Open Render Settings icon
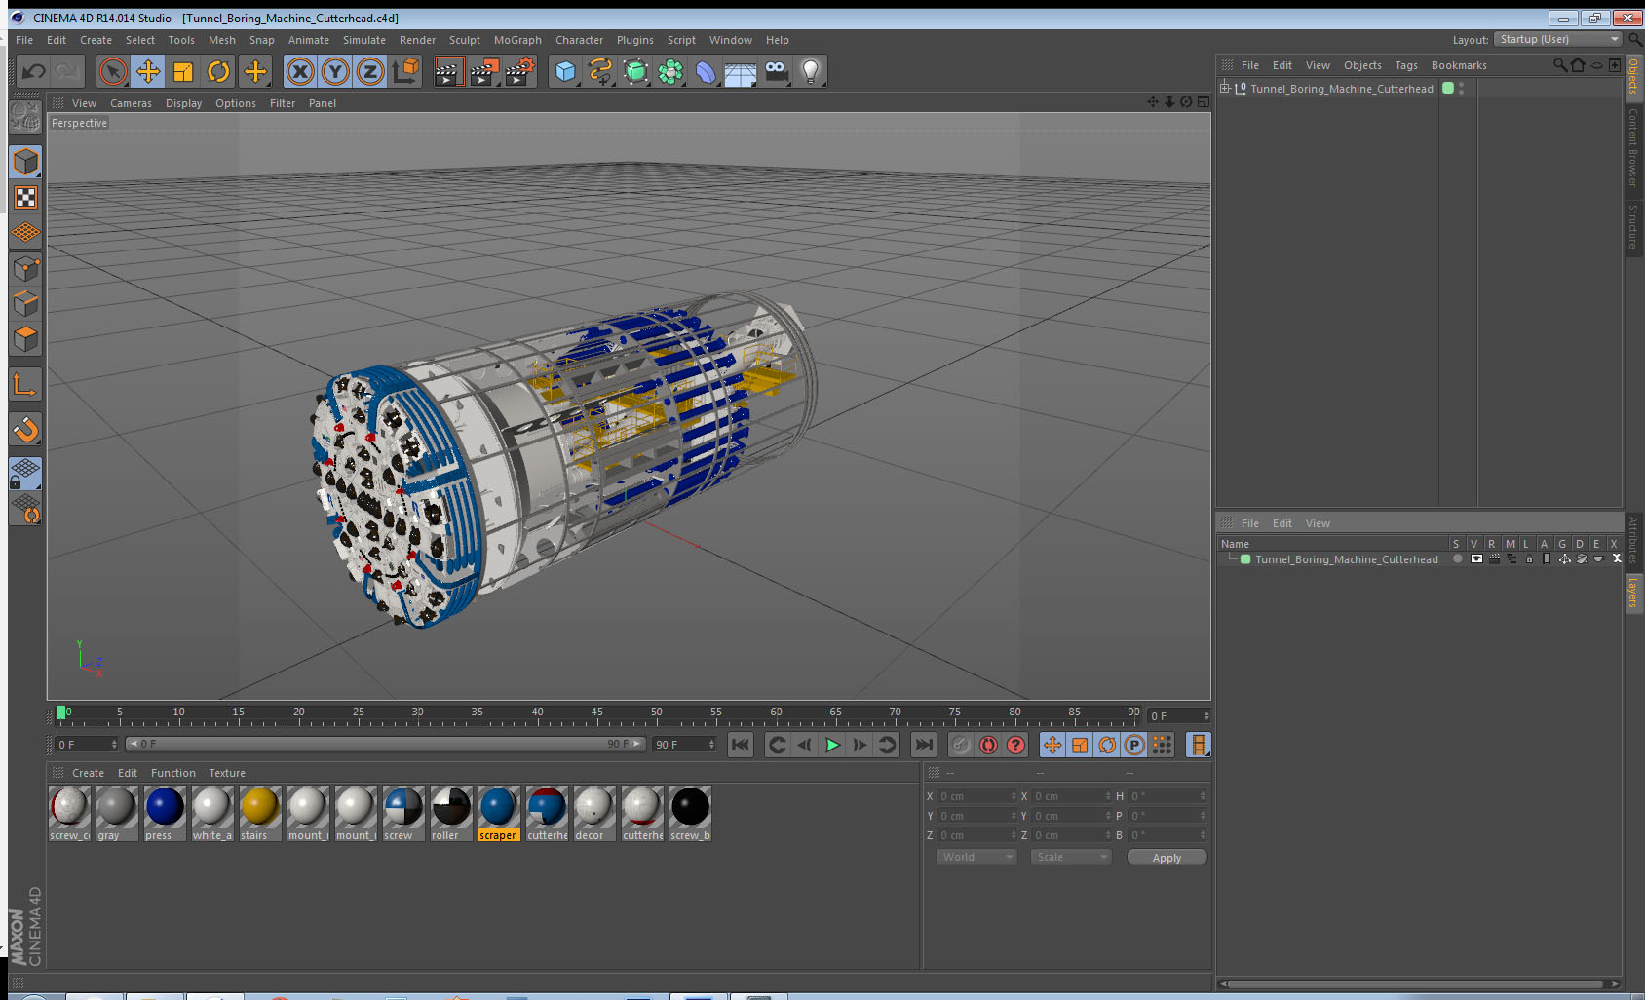The height and width of the screenshot is (1000, 1645). pos(519,71)
